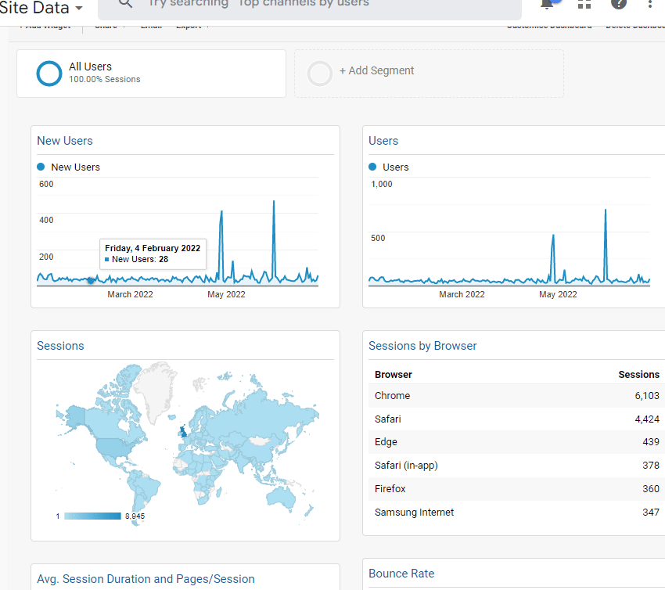Click the New Users legend dot
This screenshot has width=665, height=590.
pyautogui.click(x=41, y=167)
